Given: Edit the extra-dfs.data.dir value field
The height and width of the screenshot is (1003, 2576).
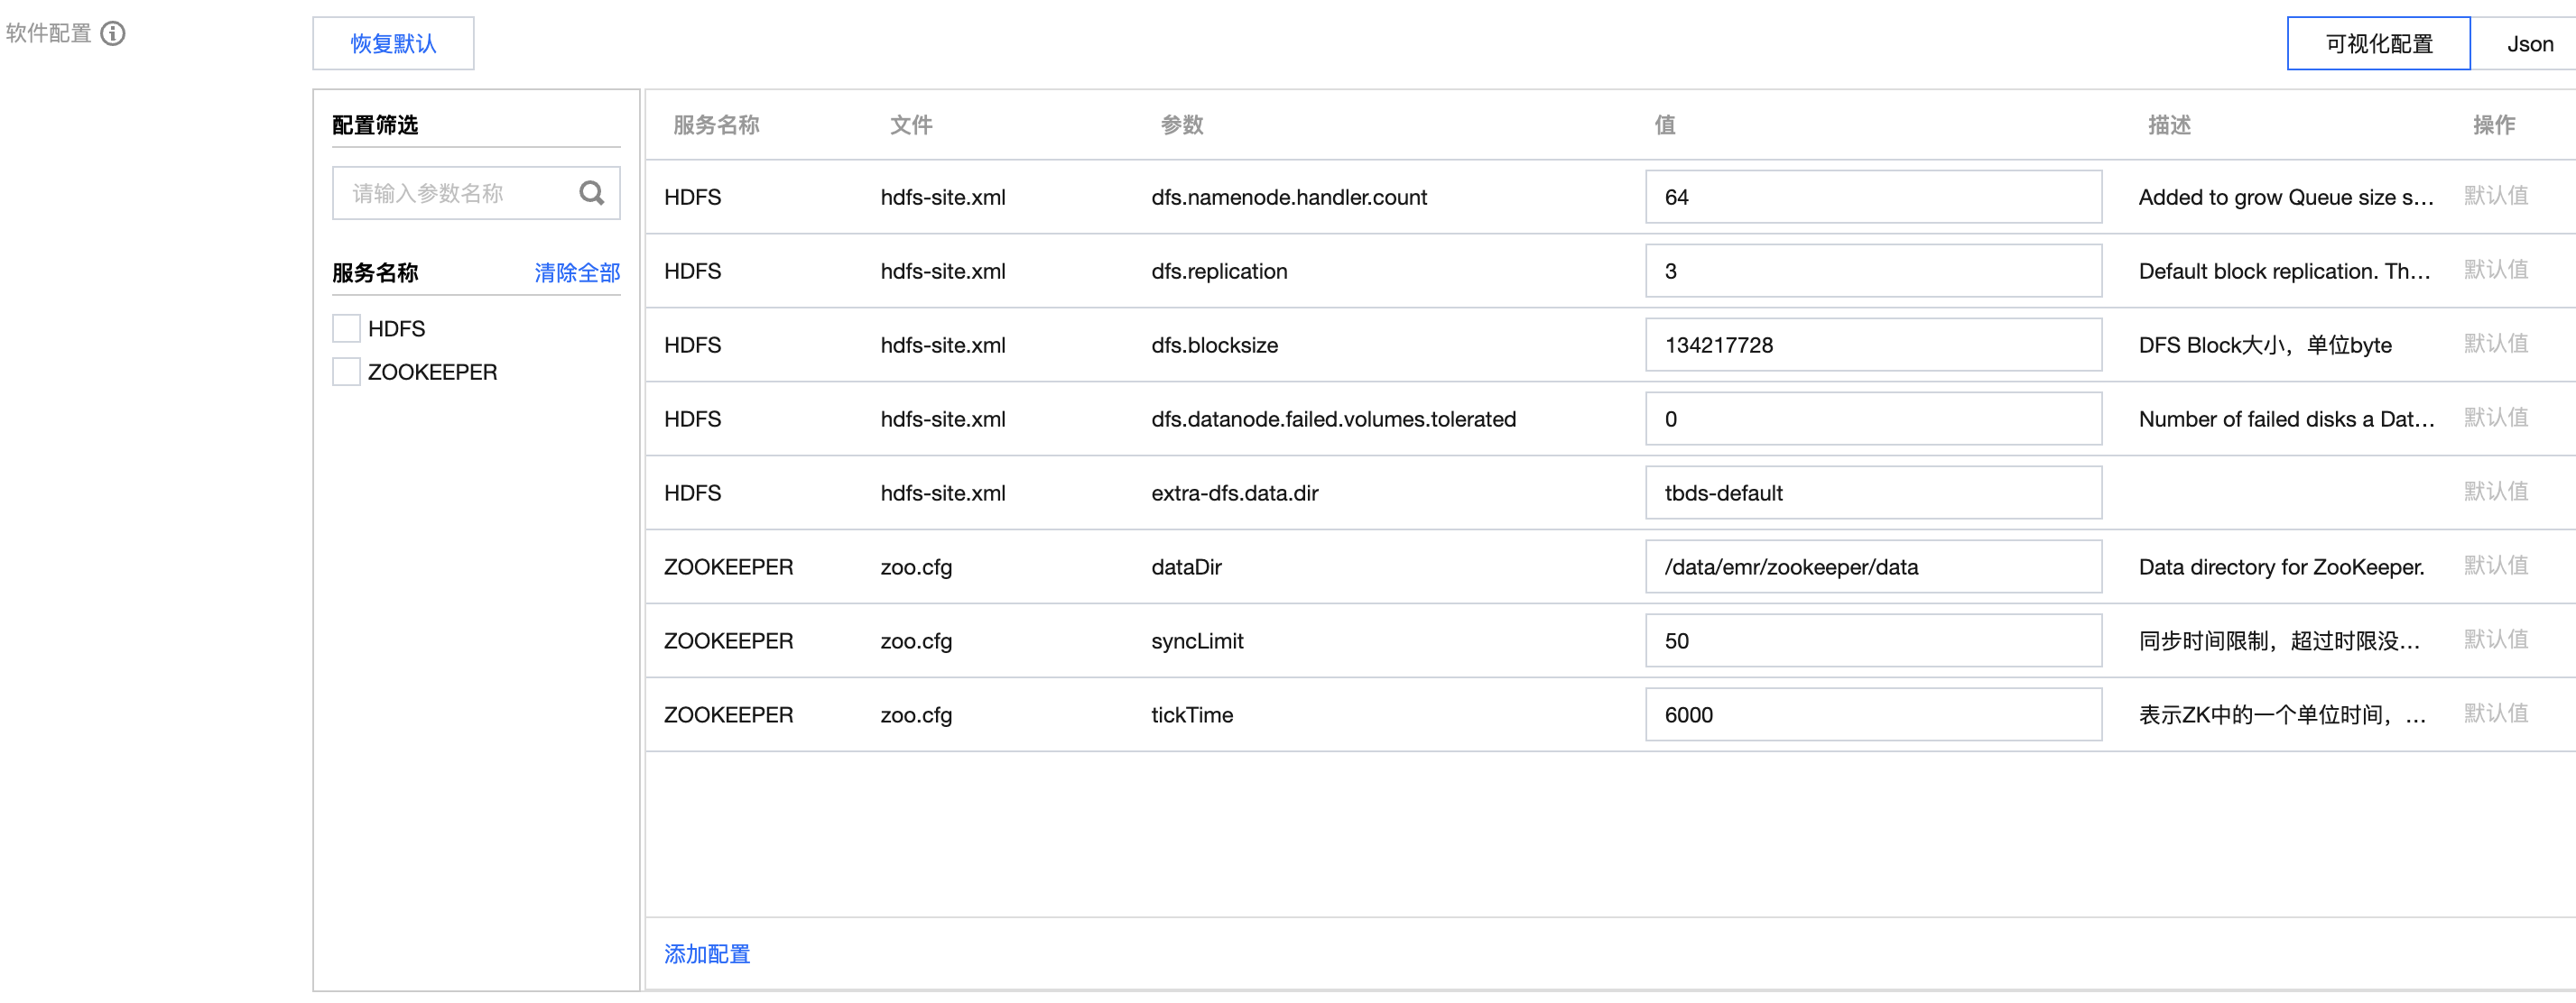Looking at the screenshot, I should point(1872,492).
